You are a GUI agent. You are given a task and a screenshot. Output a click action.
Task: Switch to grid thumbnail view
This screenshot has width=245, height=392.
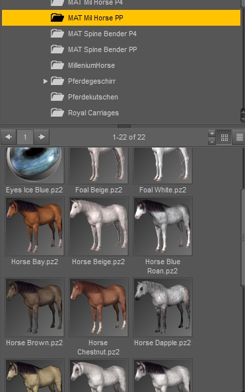point(225,137)
